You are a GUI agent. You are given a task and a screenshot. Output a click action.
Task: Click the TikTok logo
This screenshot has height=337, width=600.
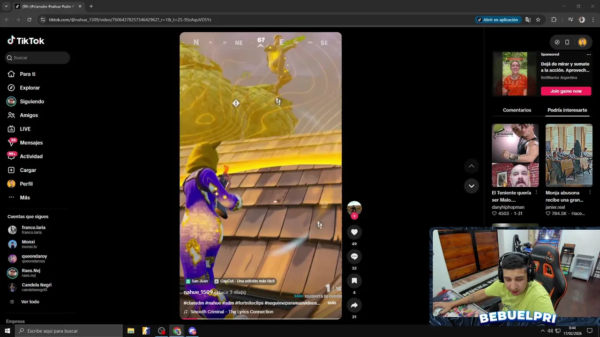pyautogui.click(x=26, y=41)
